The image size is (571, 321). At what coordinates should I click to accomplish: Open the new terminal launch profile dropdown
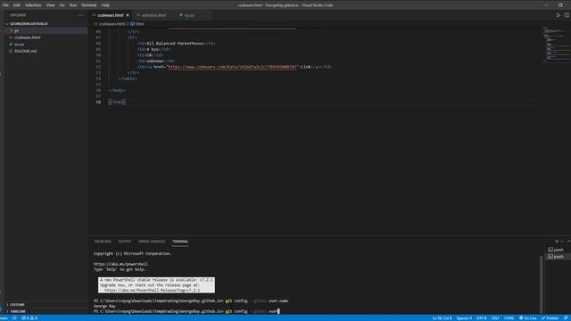click(x=562, y=242)
